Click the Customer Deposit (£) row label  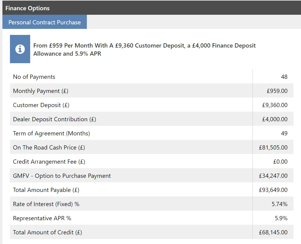(41, 105)
